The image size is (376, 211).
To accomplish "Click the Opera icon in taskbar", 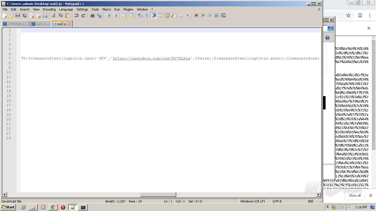I will (63, 207).
